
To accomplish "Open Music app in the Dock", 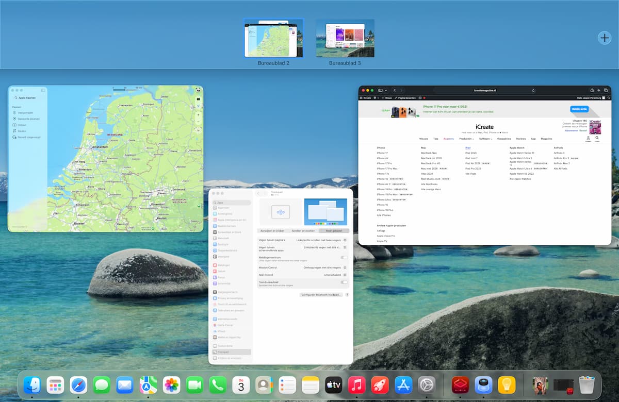I will 357,385.
